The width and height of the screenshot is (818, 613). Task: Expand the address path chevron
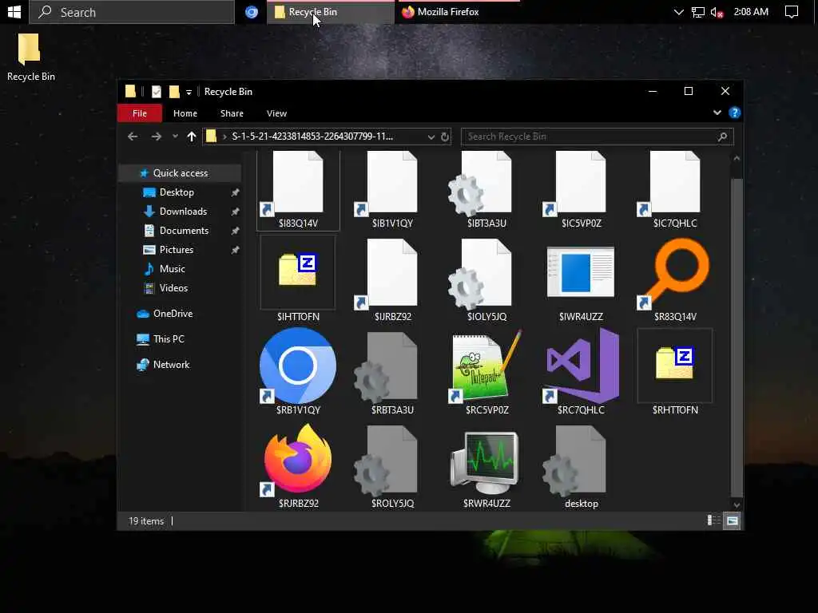click(224, 136)
